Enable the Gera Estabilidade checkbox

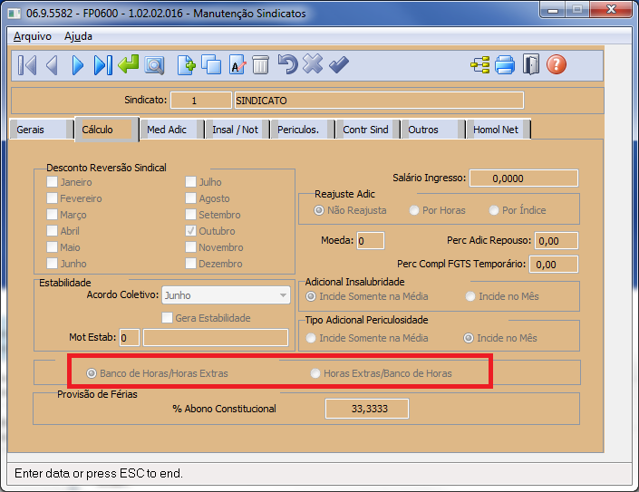tap(167, 318)
